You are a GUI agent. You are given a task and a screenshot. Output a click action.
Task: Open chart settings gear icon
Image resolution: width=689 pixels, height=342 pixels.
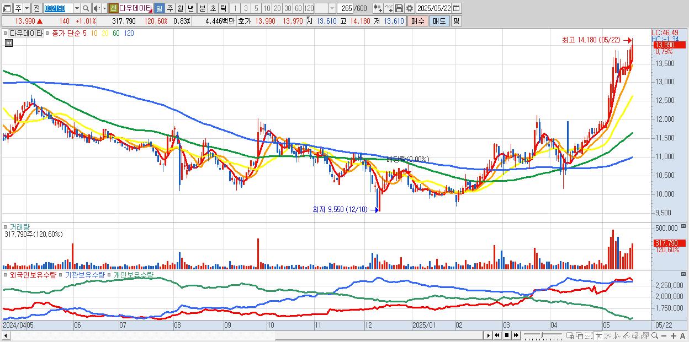point(409,8)
